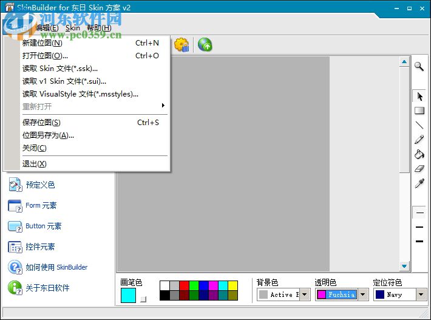
Task: Pick the bright blue palette swatch
Action: 203,285
